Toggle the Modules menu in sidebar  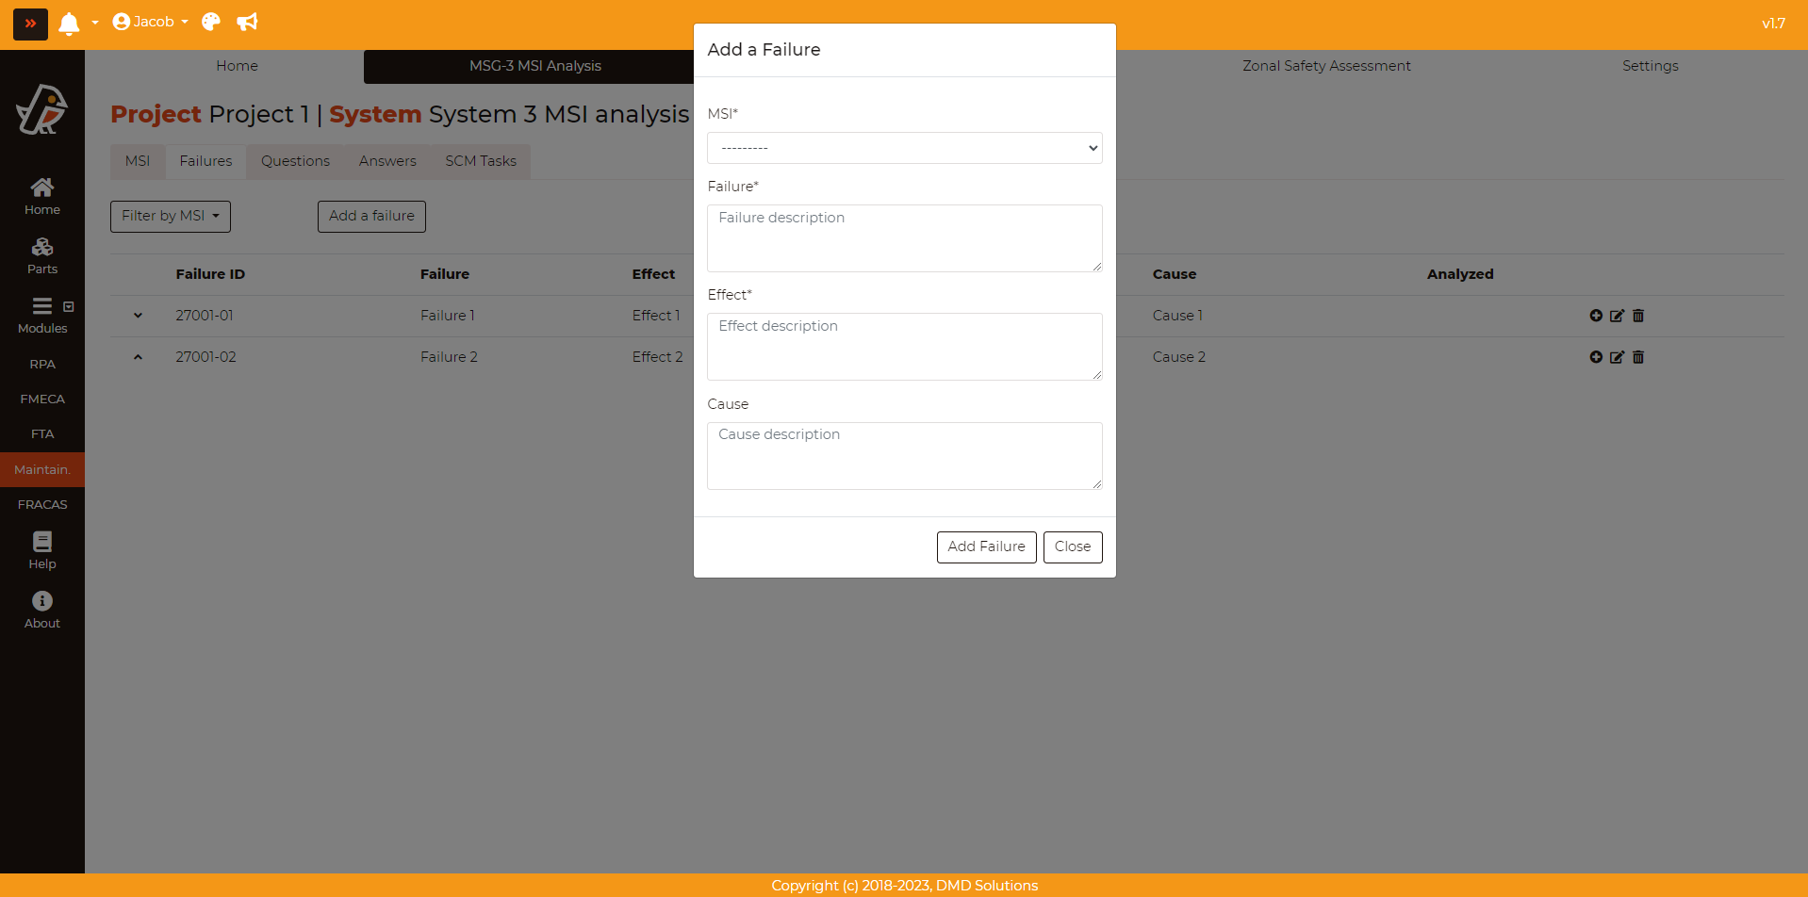coord(42,316)
